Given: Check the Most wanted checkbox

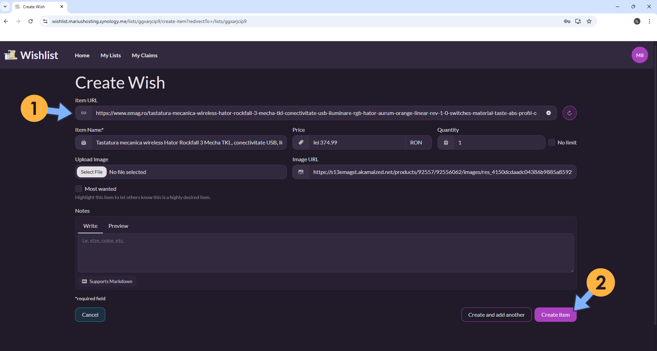Looking at the screenshot, I should 79,189.
